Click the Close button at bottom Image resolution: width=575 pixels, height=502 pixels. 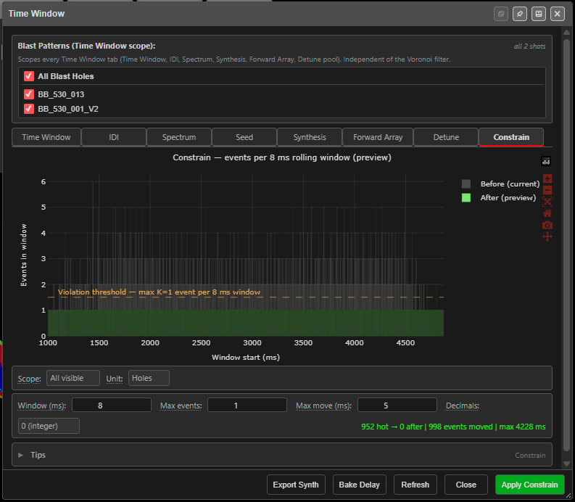pos(466,485)
